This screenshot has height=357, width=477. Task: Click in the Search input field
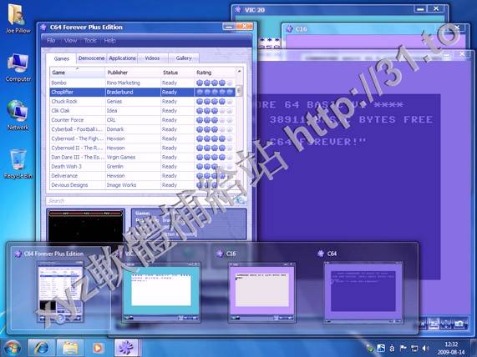point(140,200)
